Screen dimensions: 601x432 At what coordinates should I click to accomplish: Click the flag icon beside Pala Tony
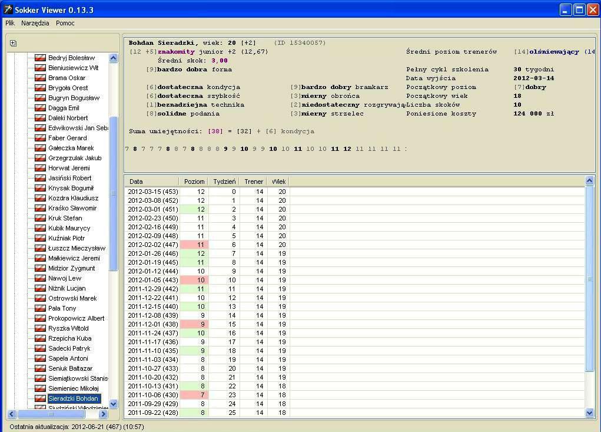pos(40,308)
